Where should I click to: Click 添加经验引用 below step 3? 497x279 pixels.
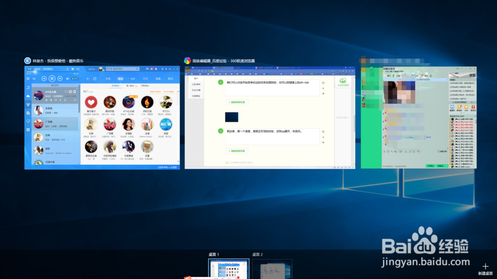pyautogui.click(x=237, y=151)
